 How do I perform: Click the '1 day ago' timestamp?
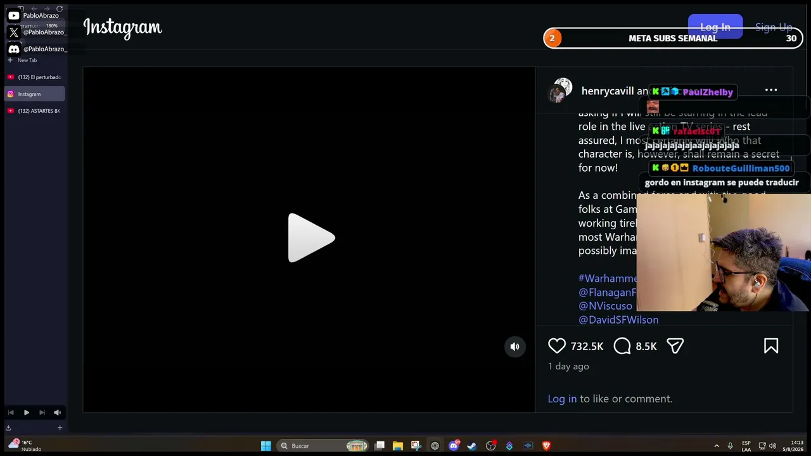(x=568, y=366)
